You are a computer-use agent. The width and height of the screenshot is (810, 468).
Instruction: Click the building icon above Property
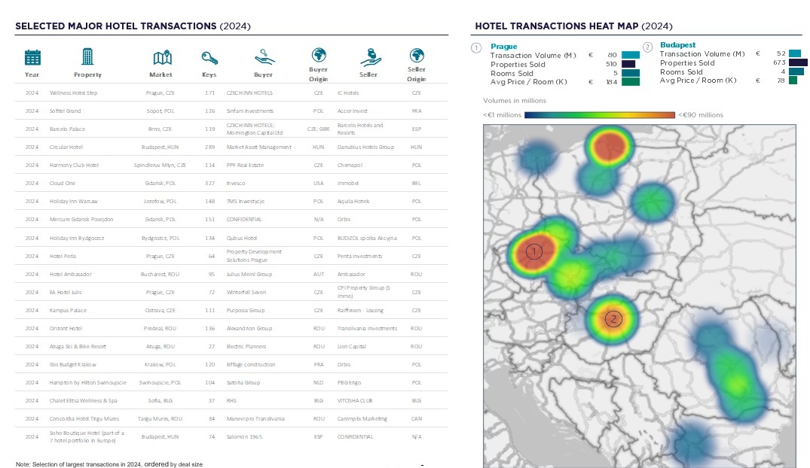pos(87,56)
